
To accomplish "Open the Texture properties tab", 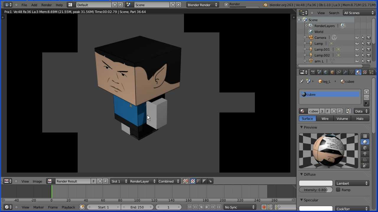I will point(365,72).
